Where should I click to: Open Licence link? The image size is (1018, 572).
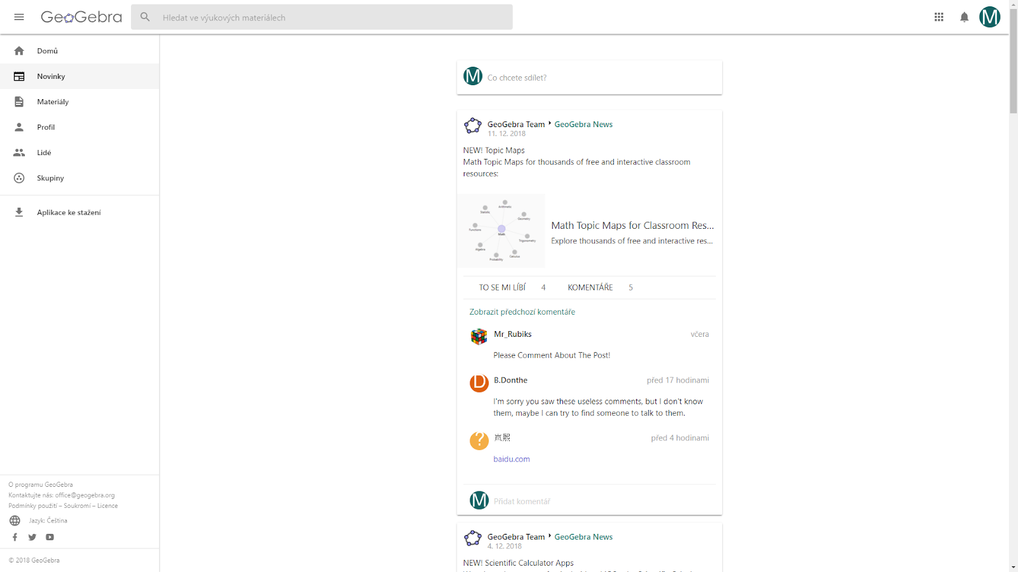point(108,506)
